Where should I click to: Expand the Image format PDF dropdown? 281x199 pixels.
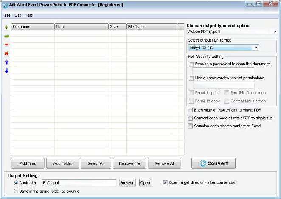pos(223,48)
